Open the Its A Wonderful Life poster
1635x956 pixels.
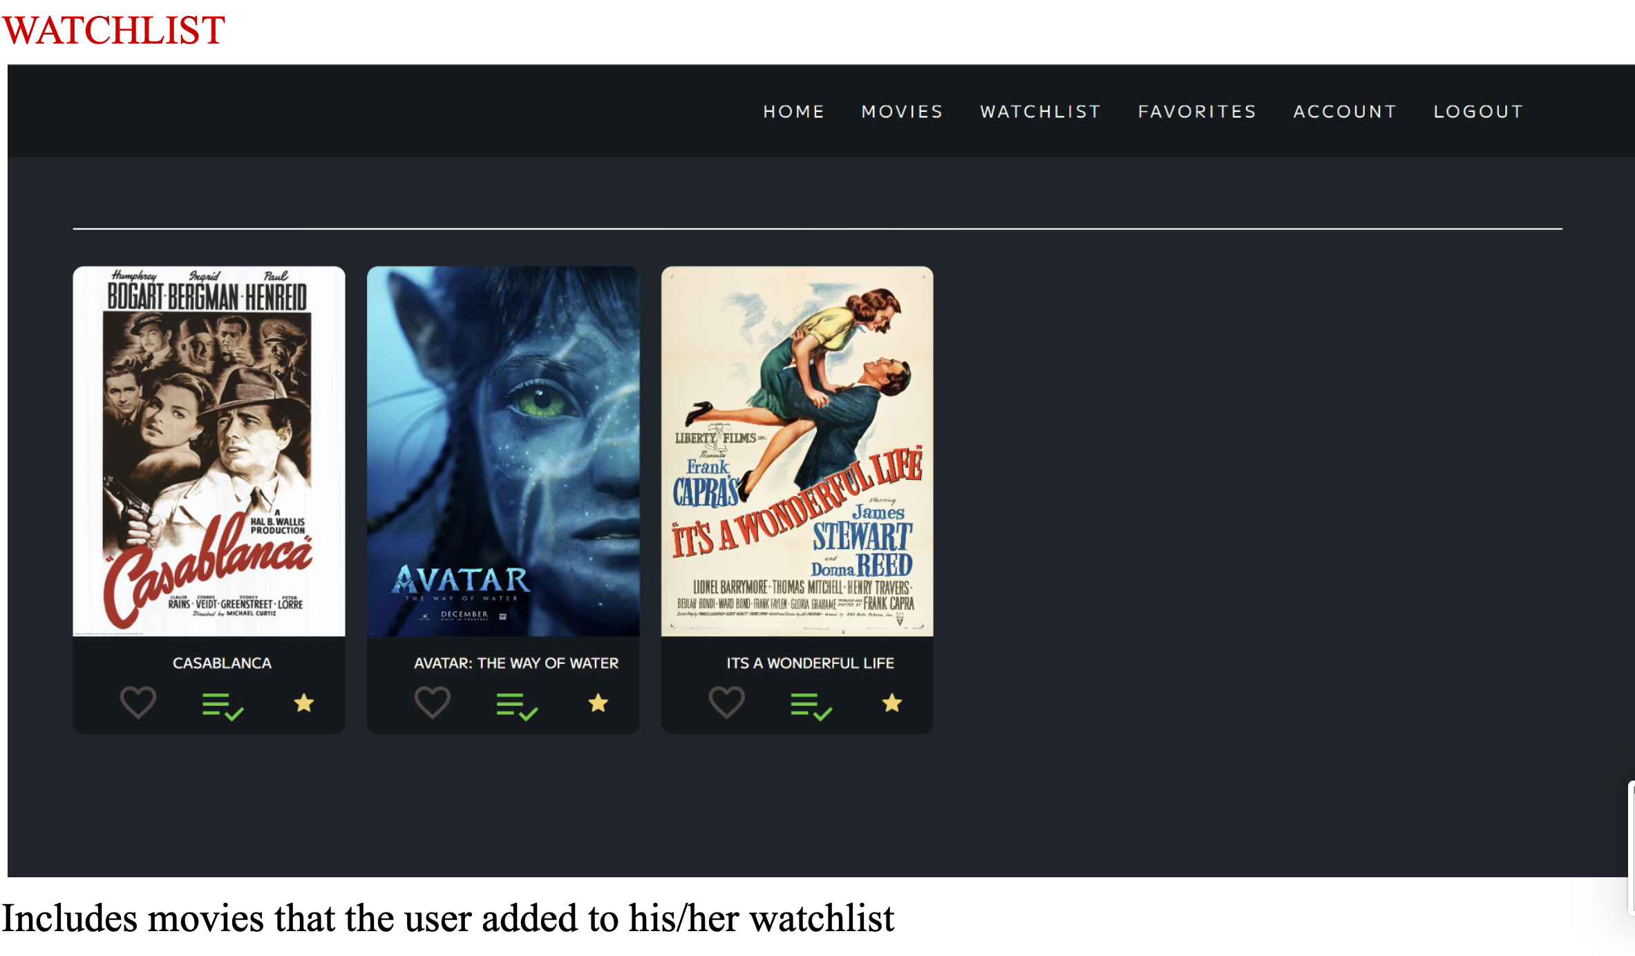(797, 452)
